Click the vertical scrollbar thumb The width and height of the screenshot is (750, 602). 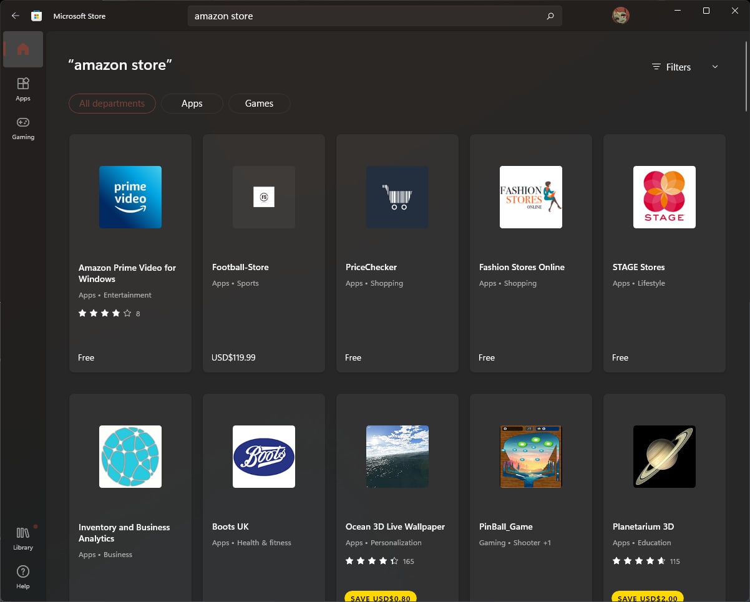(746, 75)
